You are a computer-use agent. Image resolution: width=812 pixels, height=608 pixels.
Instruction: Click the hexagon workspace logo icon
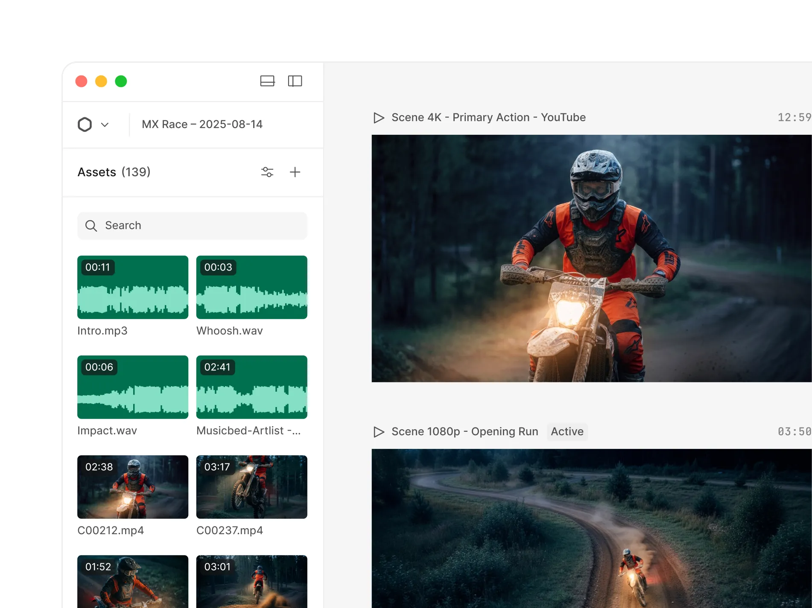pyautogui.click(x=85, y=125)
